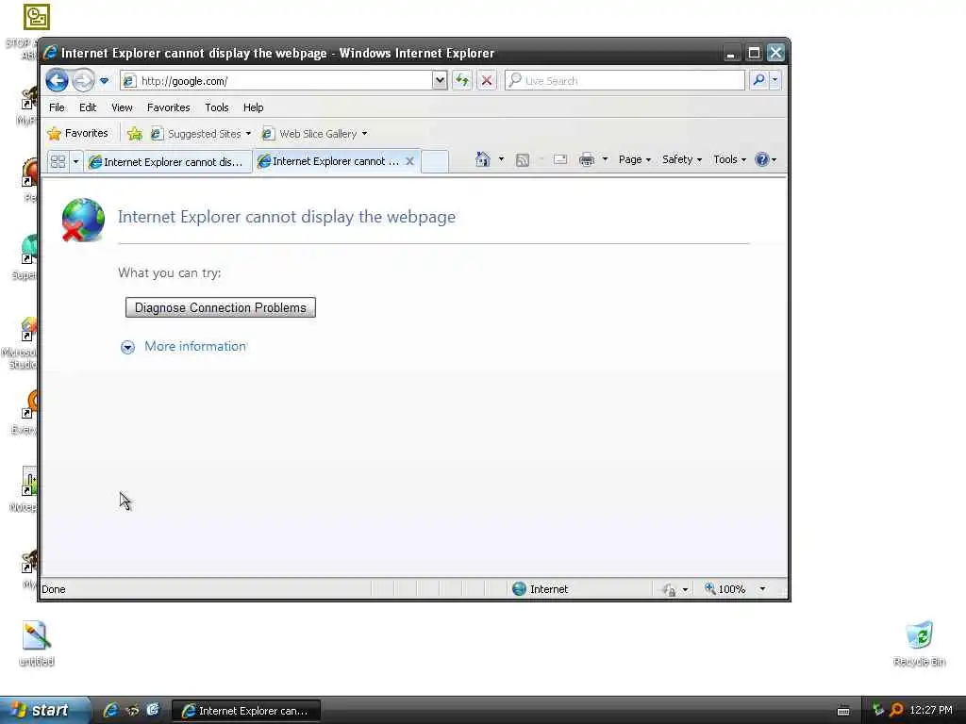Open the Print options dropdown arrow
This screenshot has width=966, height=724.
pyautogui.click(x=605, y=159)
